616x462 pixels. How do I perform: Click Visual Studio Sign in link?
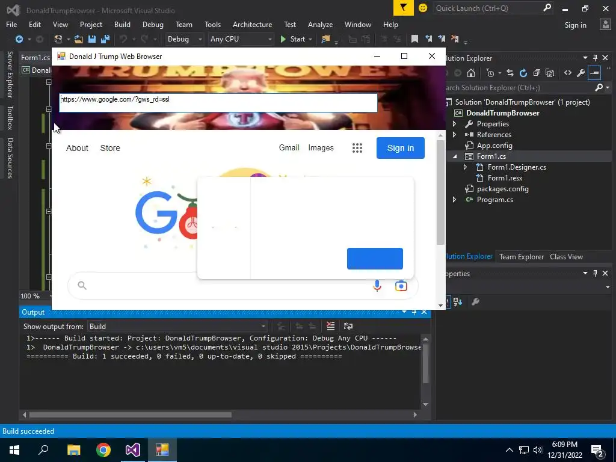[576, 25]
